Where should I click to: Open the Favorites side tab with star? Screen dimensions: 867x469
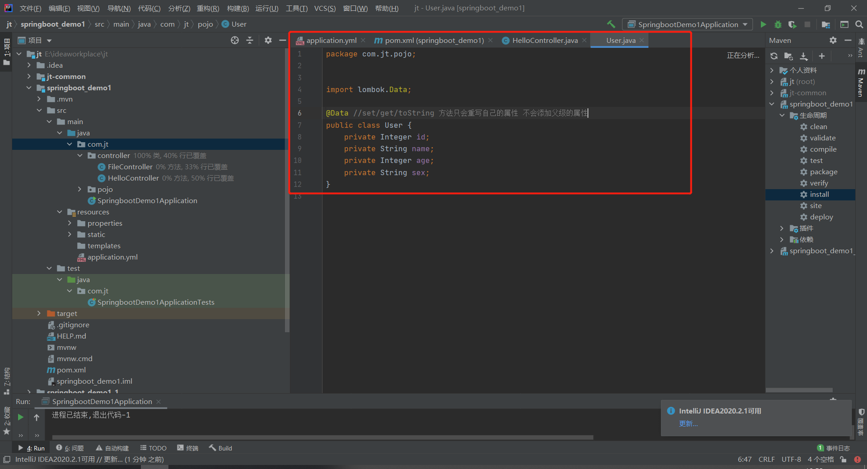coord(6,420)
